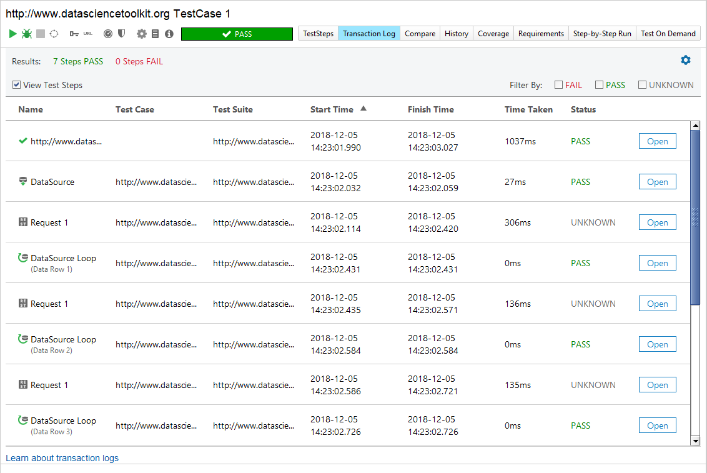The width and height of the screenshot is (707, 473).
Task: Click the Status column header
Action: pos(583,109)
